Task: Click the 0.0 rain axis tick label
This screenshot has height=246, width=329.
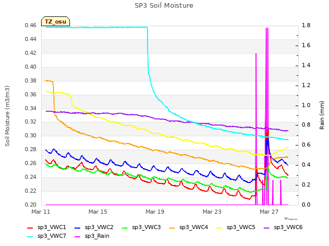Action: point(306,204)
